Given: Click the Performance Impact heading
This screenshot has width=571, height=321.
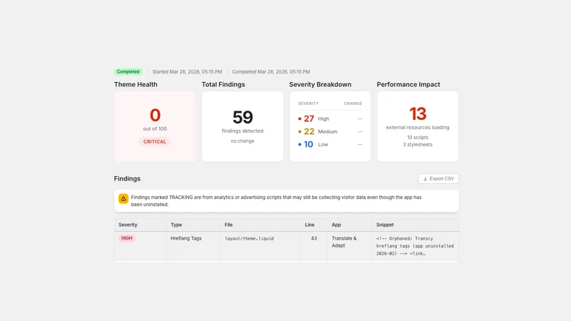Looking at the screenshot, I should pyautogui.click(x=408, y=84).
